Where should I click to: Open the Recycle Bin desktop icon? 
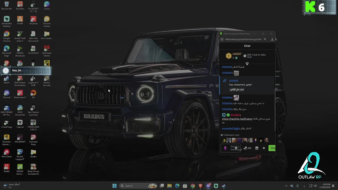pyautogui.click(x=7, y=6)
